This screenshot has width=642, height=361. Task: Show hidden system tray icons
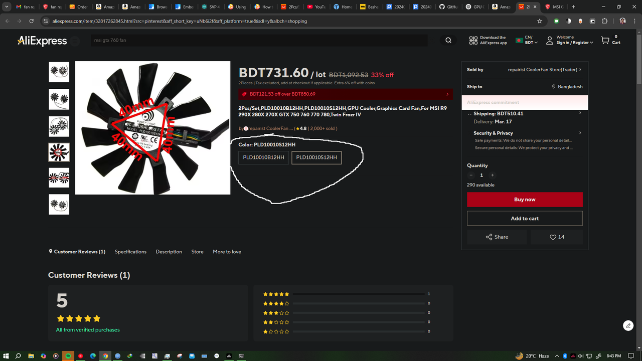click(556, 356)
